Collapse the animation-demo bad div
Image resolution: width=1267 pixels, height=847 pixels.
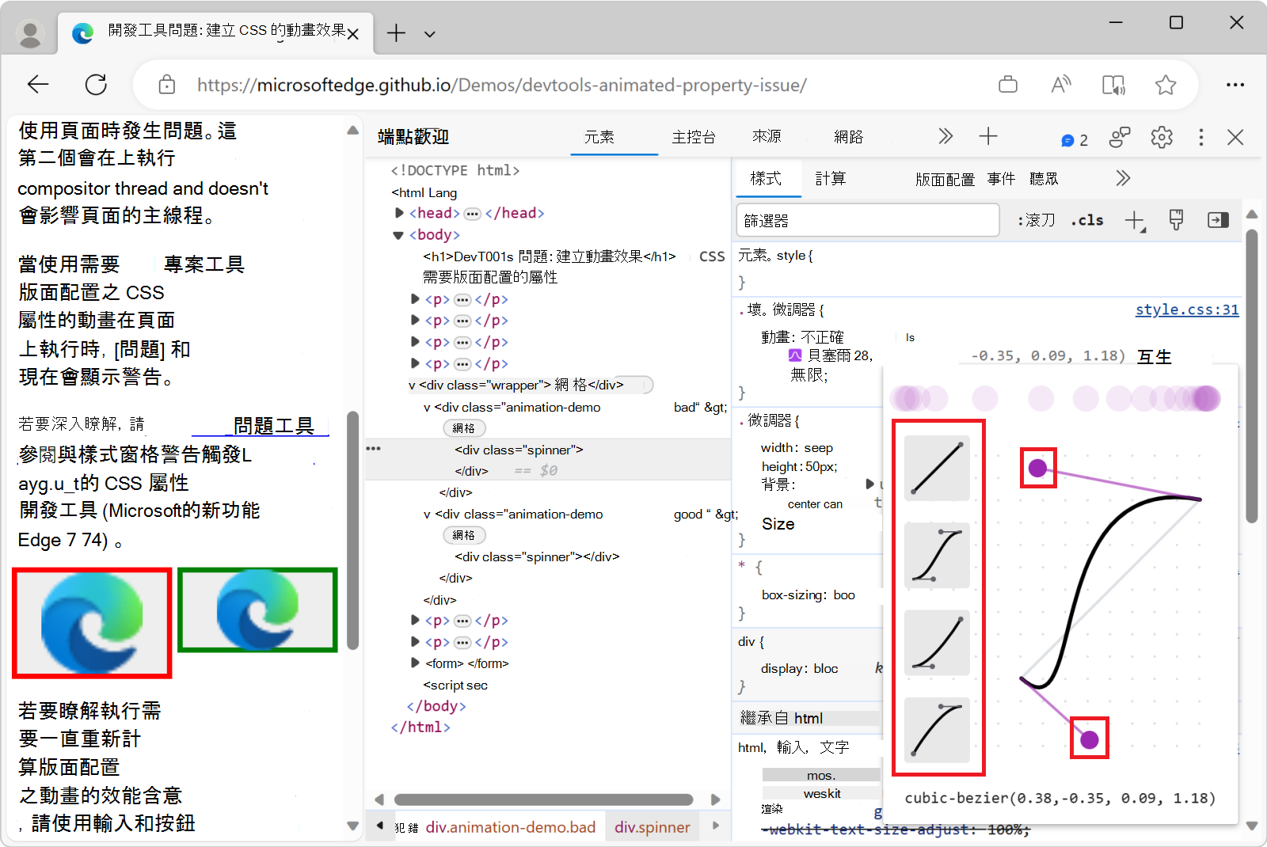pos(428,408)
